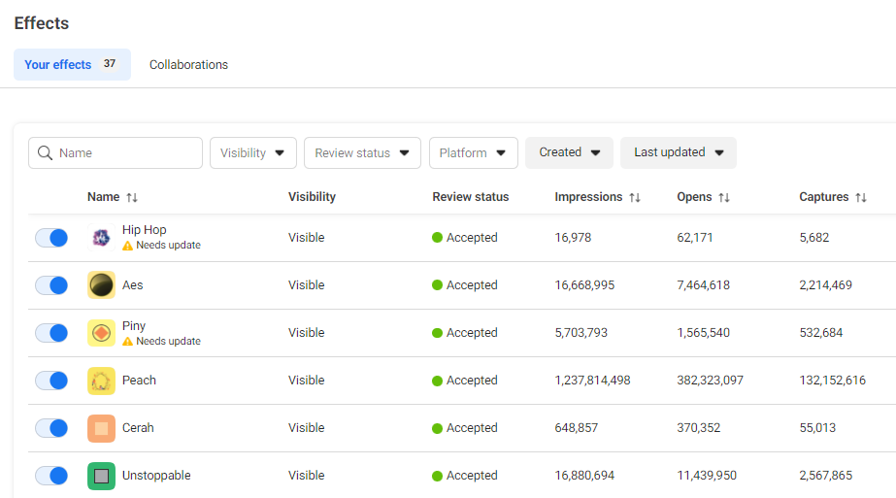
Task: Click the Aes effect thumbnail icon
Action: click(x=101, y=285)
